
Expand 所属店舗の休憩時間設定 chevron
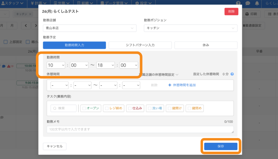coord(177,75)
